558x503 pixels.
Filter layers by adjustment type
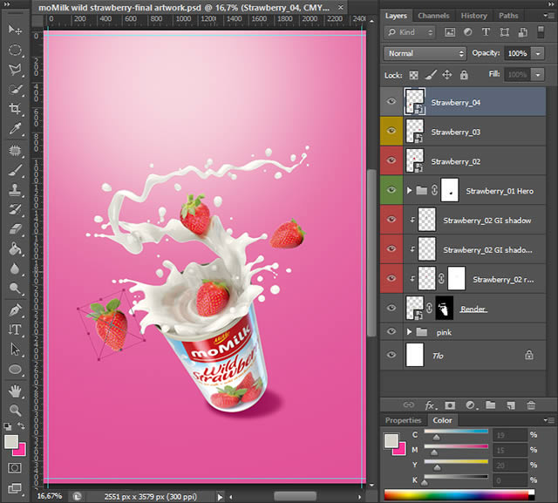[x=468, y=32]
